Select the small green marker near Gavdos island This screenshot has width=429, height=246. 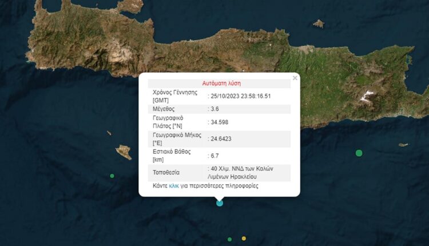(112, 176)
